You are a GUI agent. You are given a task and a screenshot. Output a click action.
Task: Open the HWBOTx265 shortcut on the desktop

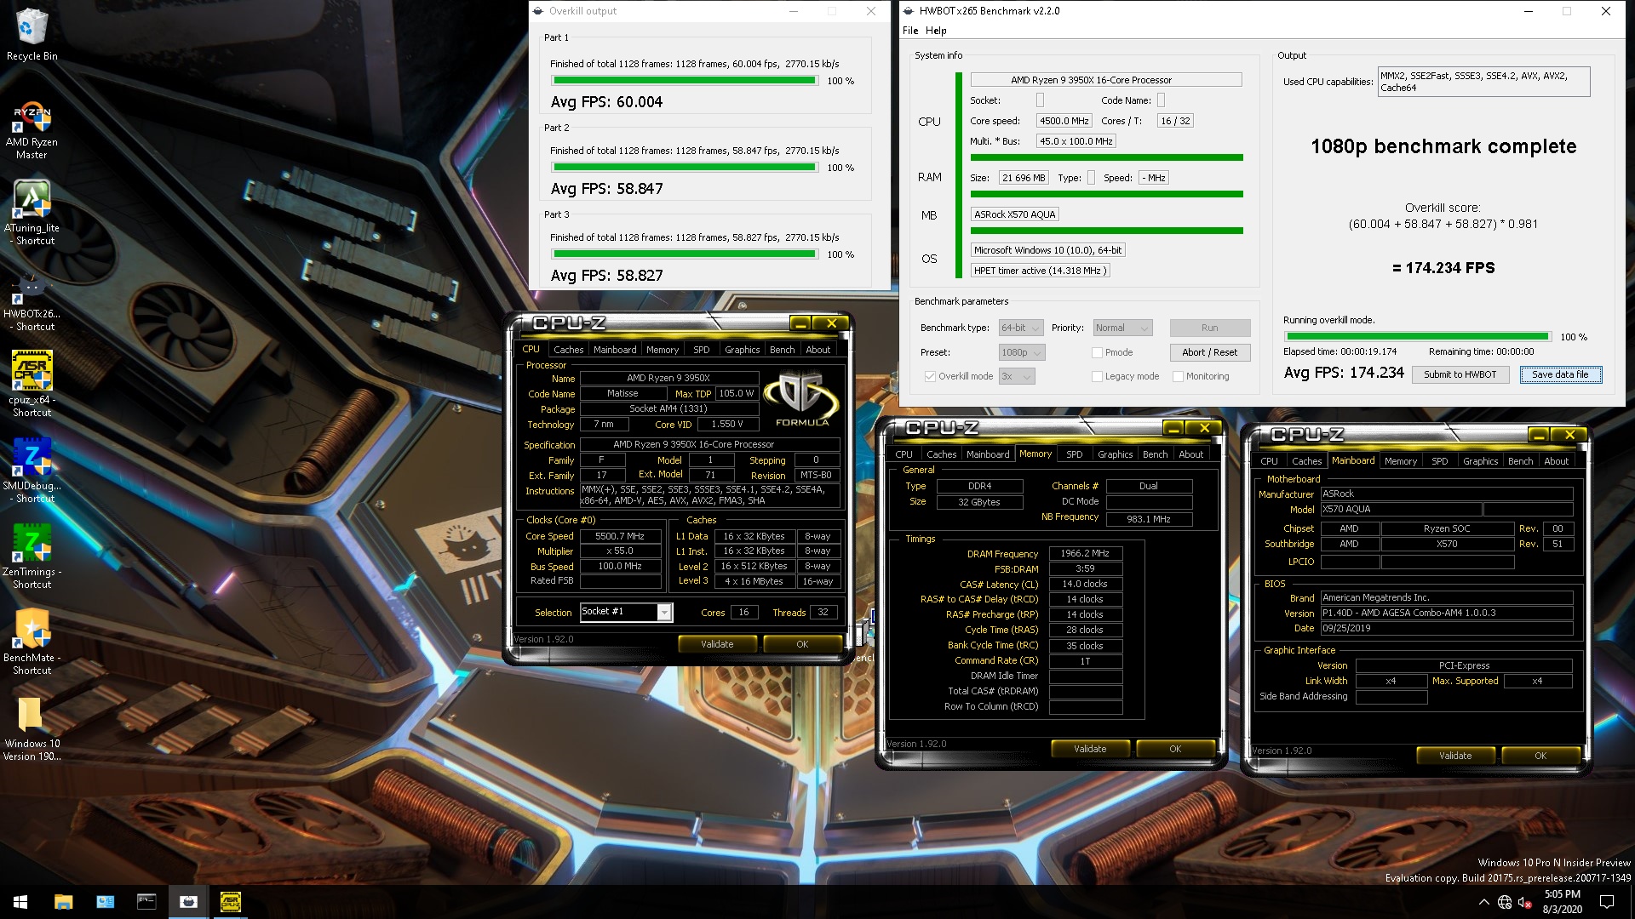point(32,302)
